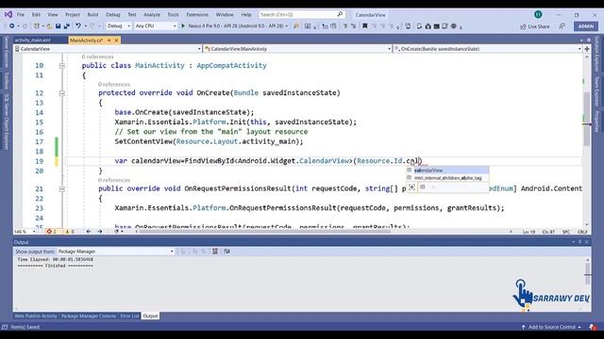Select mtrl_internal_children_alpha_tag suggestion

[448, 178]
